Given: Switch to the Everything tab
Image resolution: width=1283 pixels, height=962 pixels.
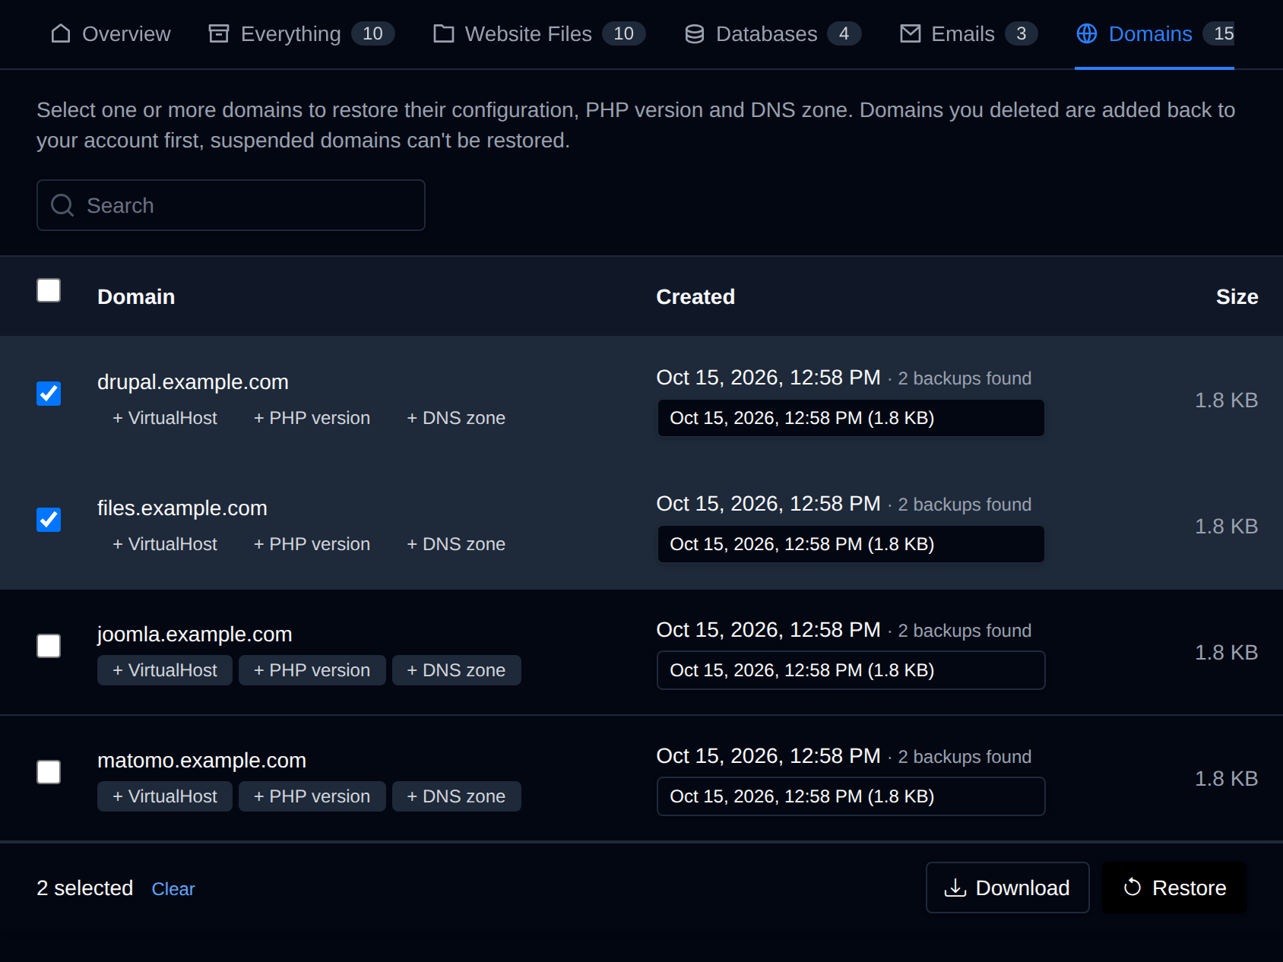Looking at the screenshot, I should pyautogui.click(x=302, y=34).
